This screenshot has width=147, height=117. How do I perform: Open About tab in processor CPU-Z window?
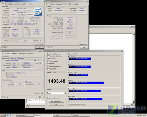pos(31,4)
